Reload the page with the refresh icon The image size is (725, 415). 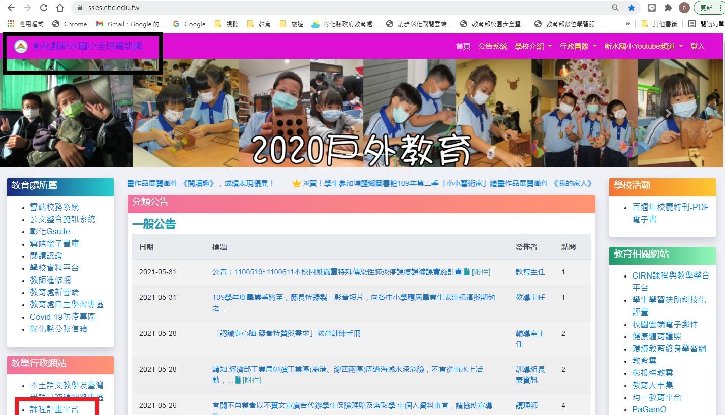click(44, 8)
